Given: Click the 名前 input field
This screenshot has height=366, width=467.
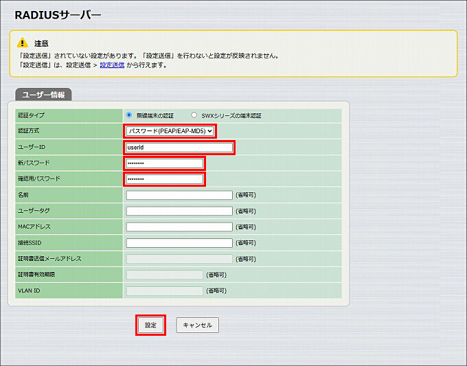Looking at the screenshot, I should [x=179, y=195].
